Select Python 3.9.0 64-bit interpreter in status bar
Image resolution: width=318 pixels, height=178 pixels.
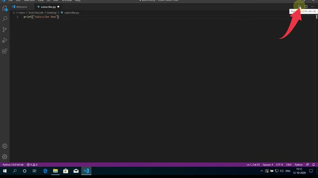coord(13,165)
